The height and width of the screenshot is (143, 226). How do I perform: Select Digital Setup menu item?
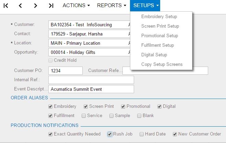click(154, 55)
